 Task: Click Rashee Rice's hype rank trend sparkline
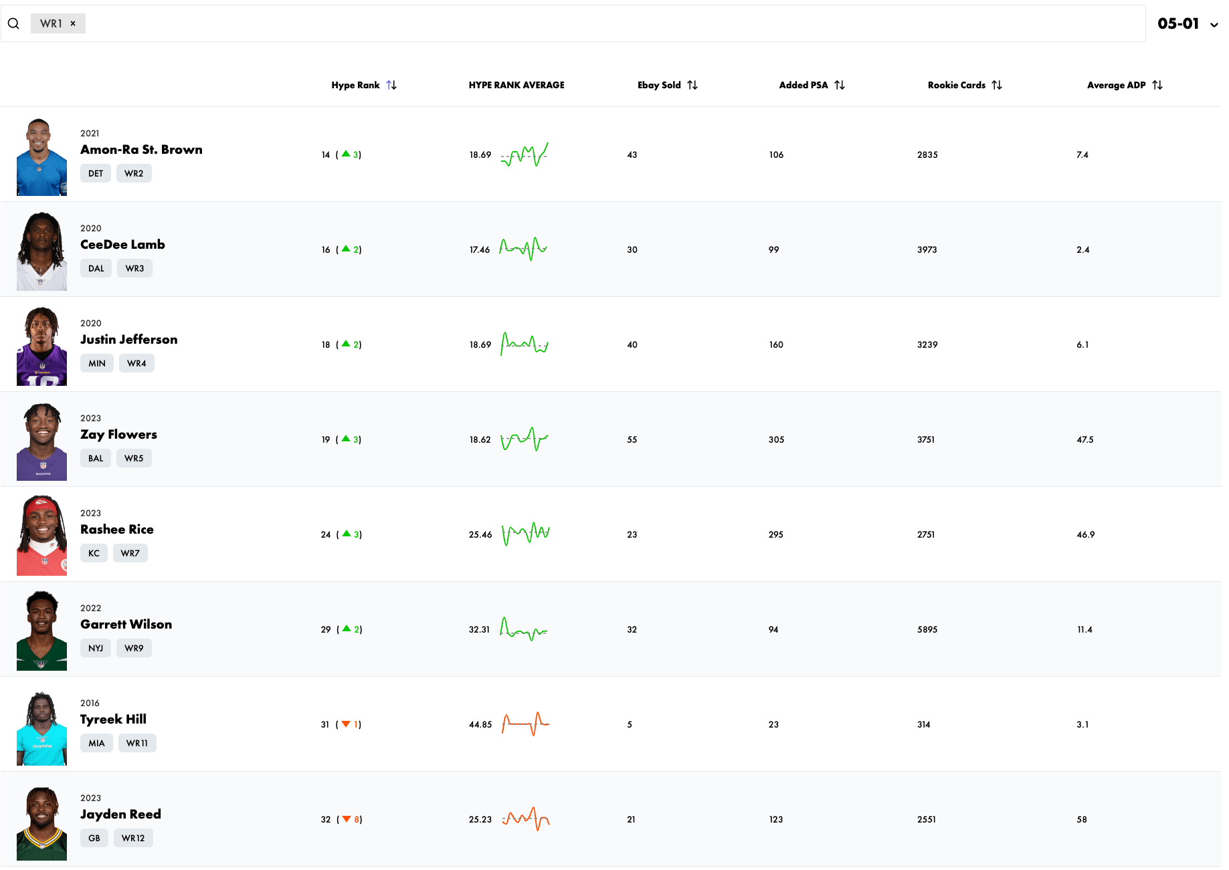[x=526, y=534]
